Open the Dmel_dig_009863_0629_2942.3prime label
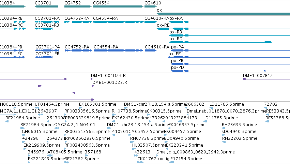The image size is (290, 164). [x=196, y=152]
